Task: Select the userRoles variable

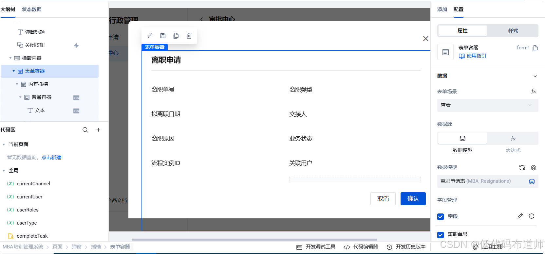Action: coord(28,210)
